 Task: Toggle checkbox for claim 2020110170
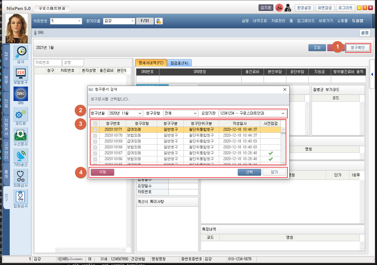click(x=95, y=135)
